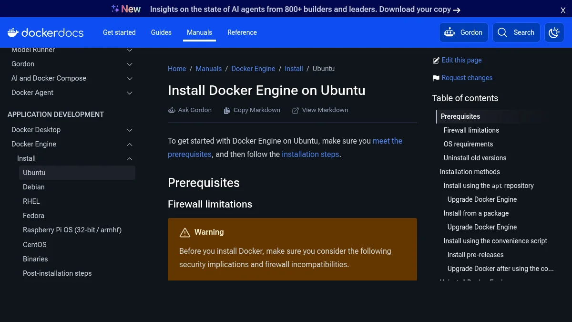Expand AI and Docker Compose chevron
The image size is (572, 322).
coord(130,78)
